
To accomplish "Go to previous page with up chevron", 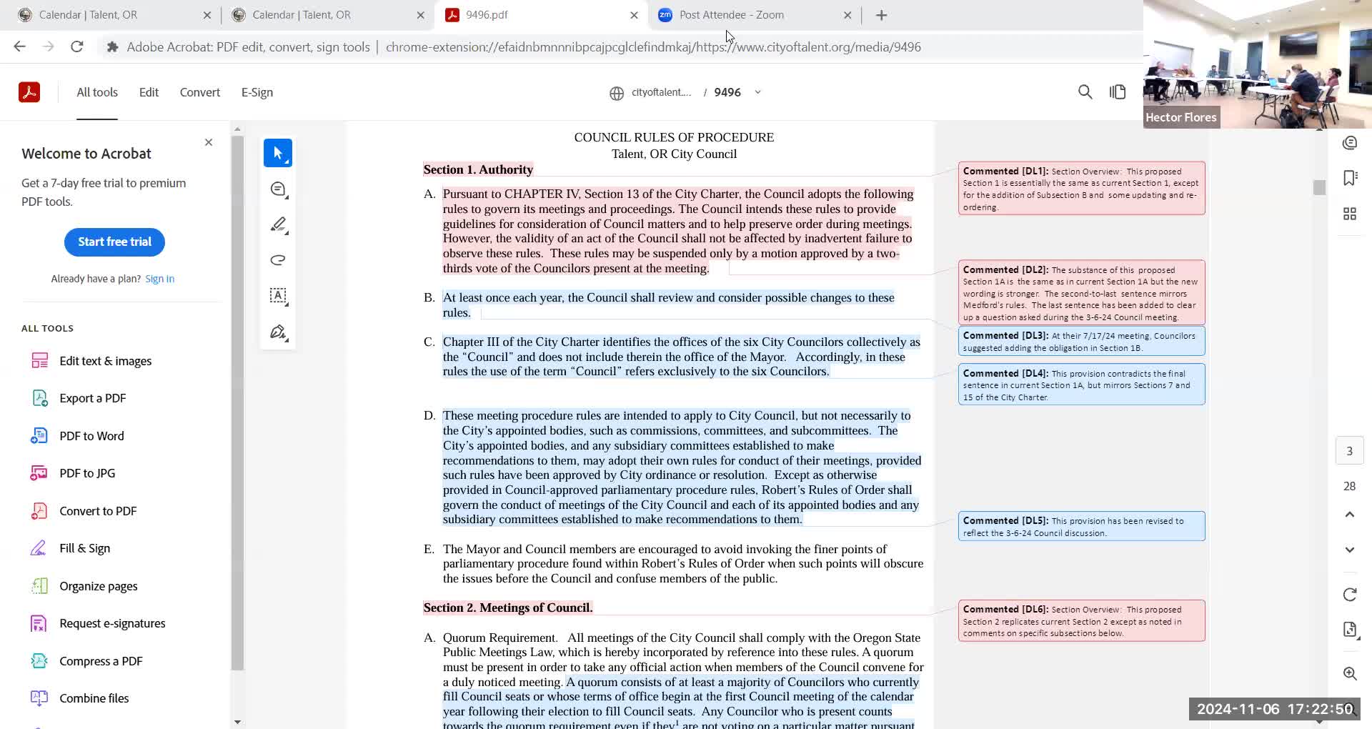I will tap(1350, 515).
